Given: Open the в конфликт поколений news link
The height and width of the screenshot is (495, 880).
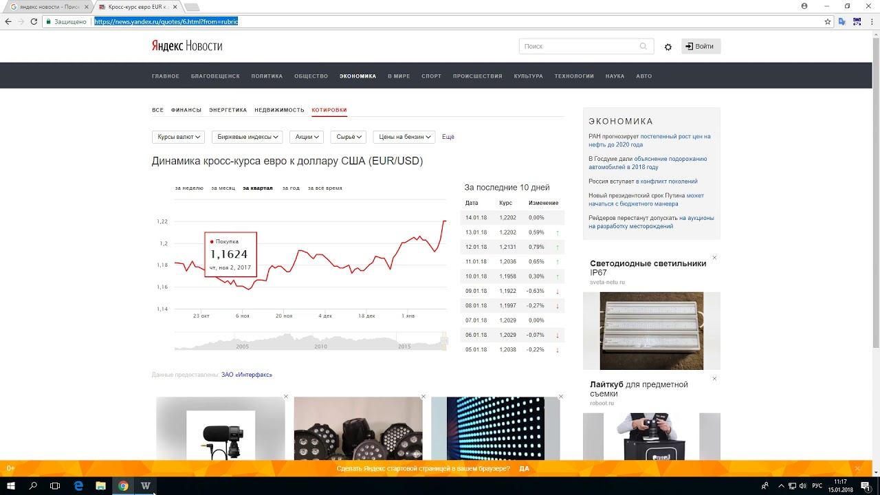Looking at the screenshot, I should click(666, 181).
